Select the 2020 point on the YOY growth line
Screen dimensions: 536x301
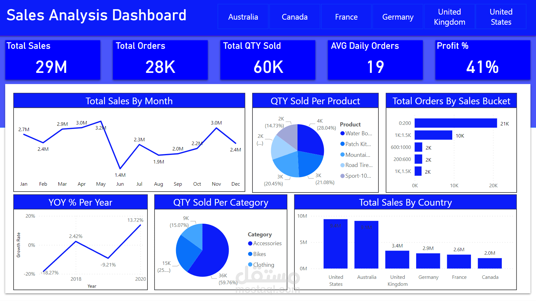[140, 225]
